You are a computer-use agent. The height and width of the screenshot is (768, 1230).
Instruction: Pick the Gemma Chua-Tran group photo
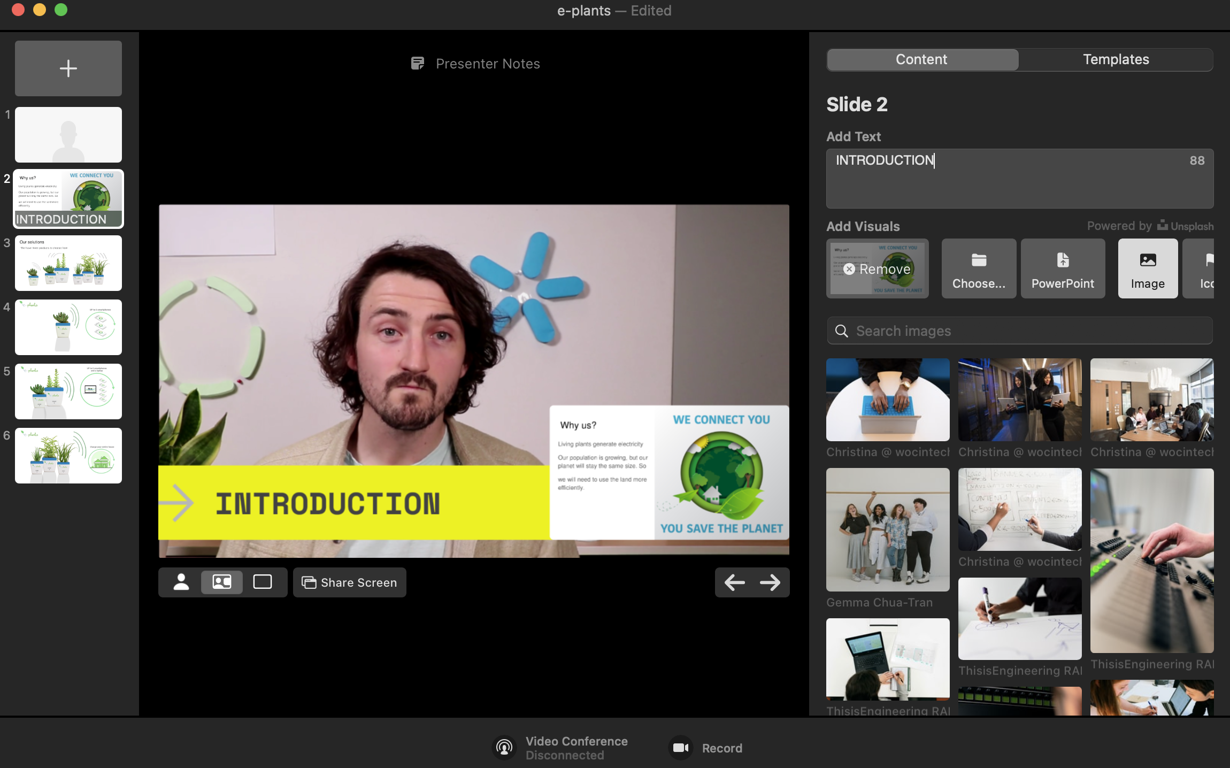point(888,529)
